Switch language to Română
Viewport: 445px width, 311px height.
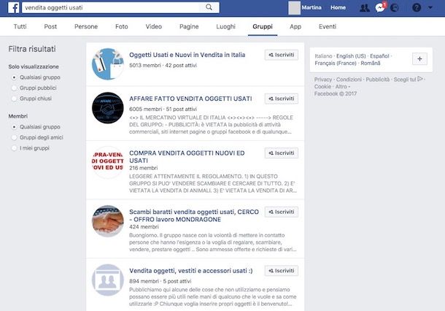point(371,63)
